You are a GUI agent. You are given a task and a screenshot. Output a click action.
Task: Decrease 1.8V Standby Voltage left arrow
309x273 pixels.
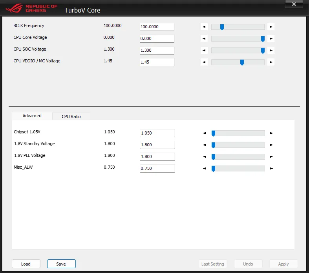[204, 145]
